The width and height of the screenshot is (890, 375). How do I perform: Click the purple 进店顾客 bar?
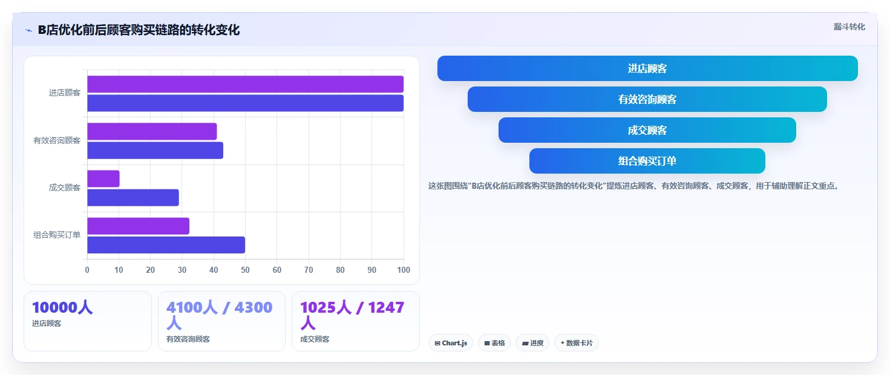[x=245, y=84]
